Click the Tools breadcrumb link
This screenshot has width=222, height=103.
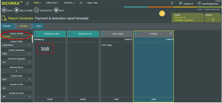point(199,9)
